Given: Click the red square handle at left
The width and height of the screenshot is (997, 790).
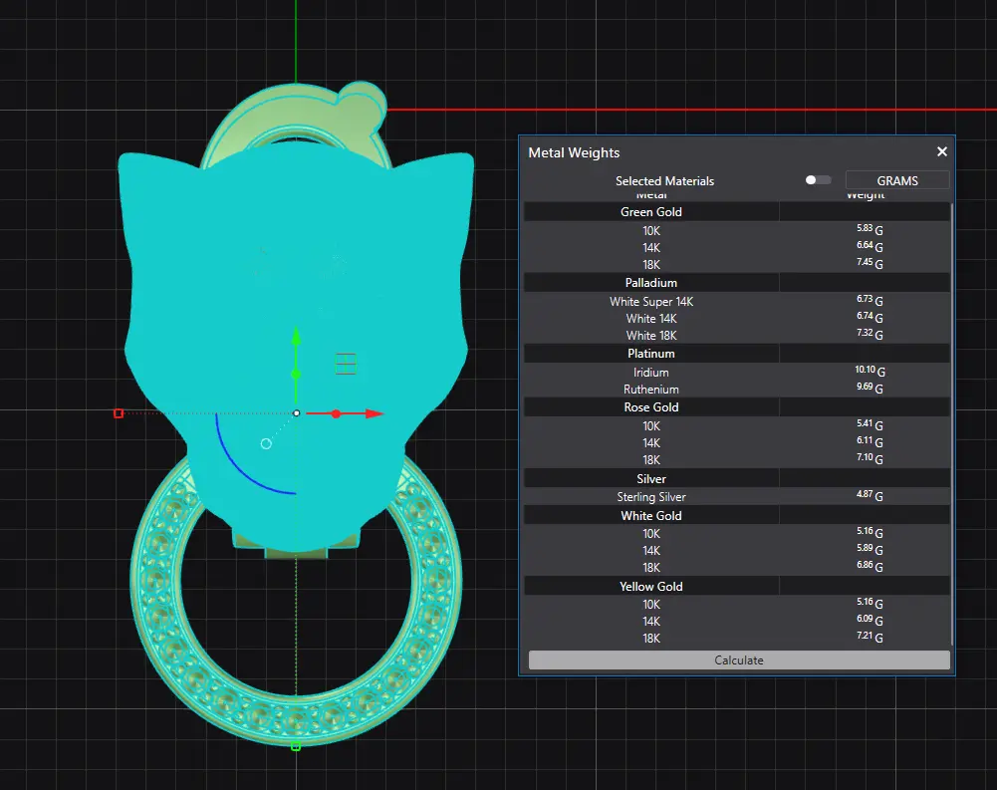Looking at the screenshot, I should tap(119, 413).
